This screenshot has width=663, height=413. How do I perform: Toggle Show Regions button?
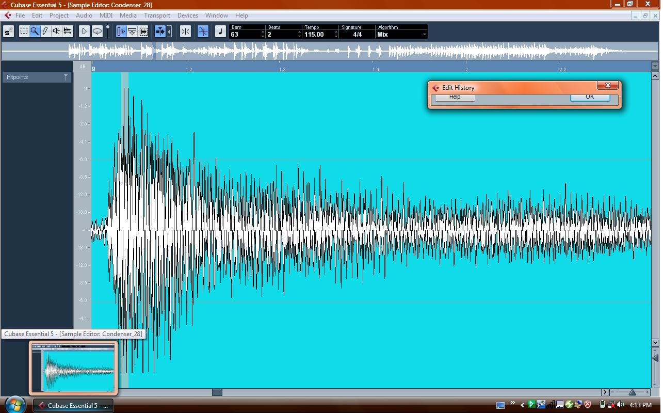tap(132, 31)
